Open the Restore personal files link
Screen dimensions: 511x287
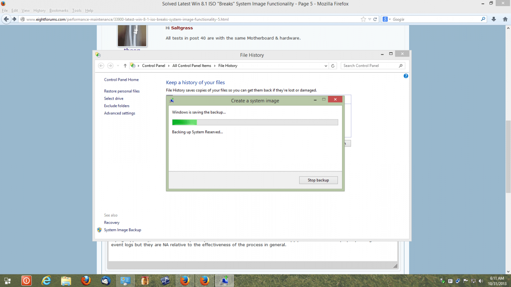tap(122, 91)
